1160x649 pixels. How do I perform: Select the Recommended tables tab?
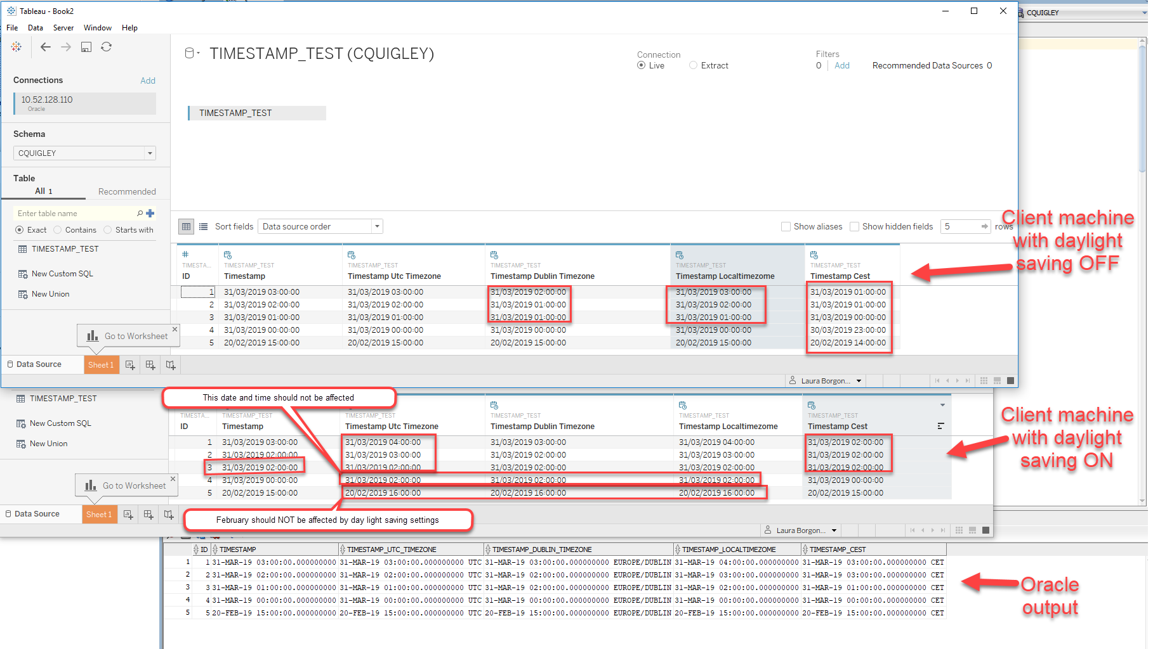(127, 192)
